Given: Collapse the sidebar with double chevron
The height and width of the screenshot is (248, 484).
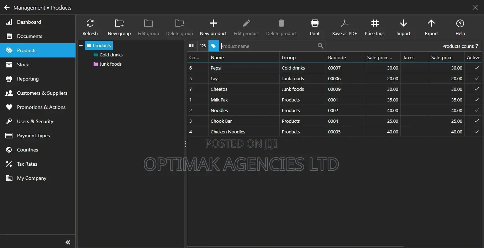Looking at the screenshot, I should pyautogui.click(x=68, y=242).
